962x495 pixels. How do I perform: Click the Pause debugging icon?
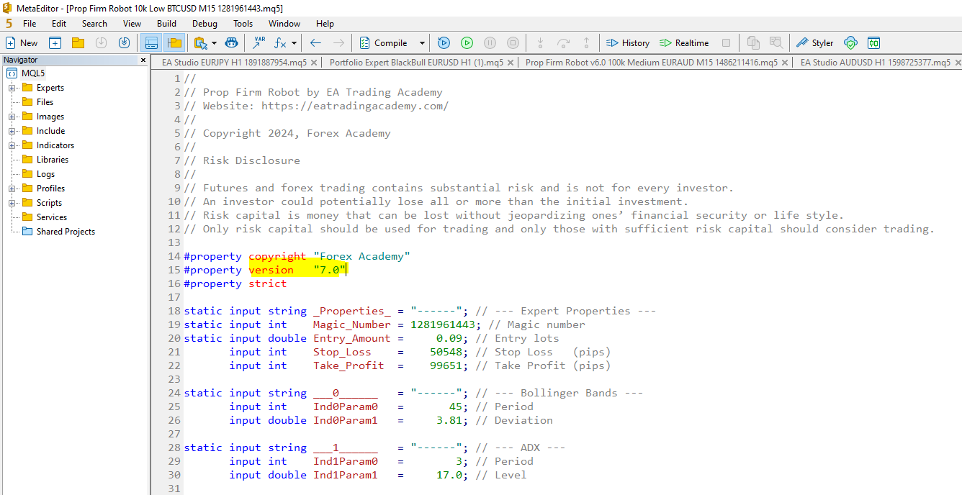point(490,43)
